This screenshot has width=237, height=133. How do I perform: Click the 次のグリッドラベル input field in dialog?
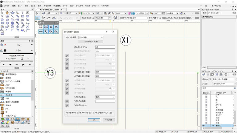105,47
